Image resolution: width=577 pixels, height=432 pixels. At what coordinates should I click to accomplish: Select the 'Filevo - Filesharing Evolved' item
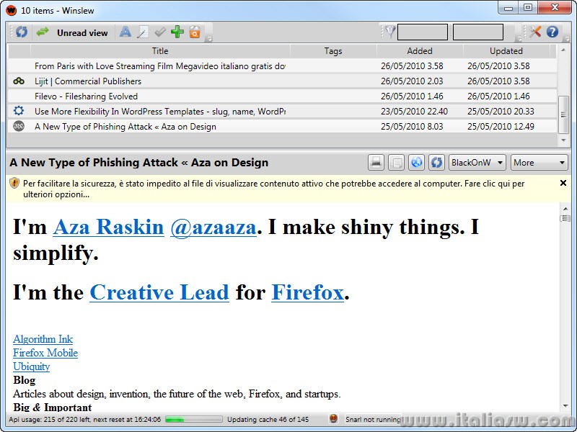coord(282,96)
